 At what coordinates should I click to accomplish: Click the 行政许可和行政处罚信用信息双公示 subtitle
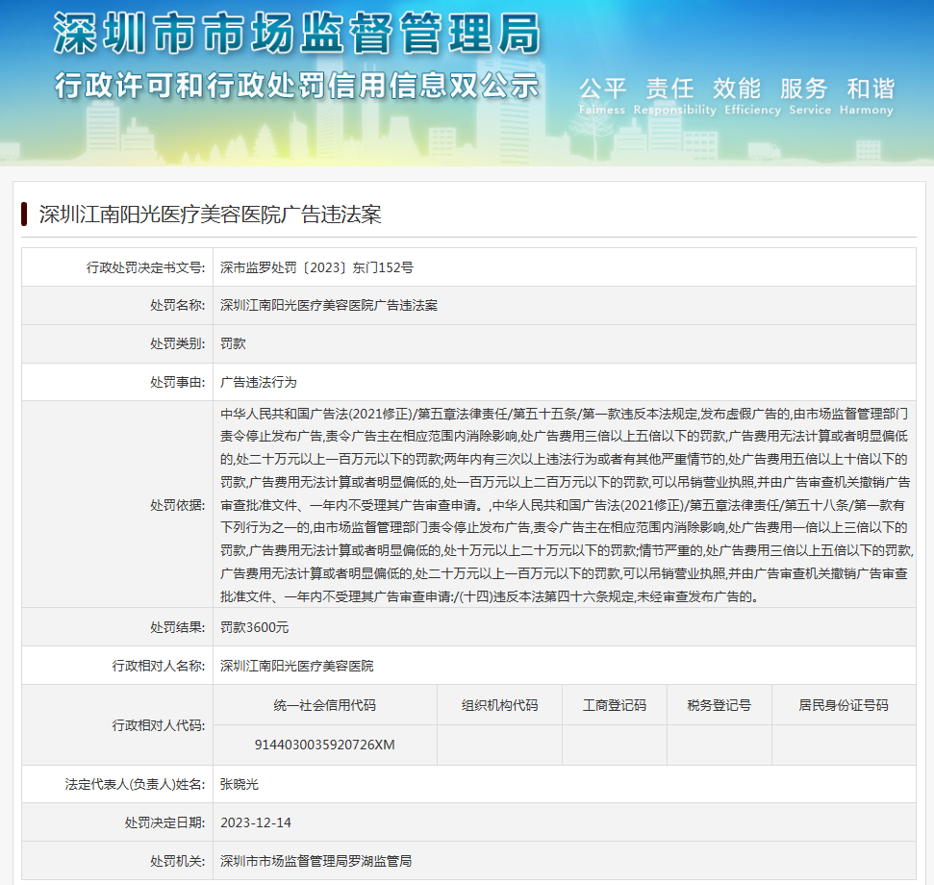tap(296, 86)
